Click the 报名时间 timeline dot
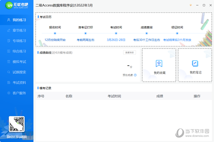 [x=55, y=33]
